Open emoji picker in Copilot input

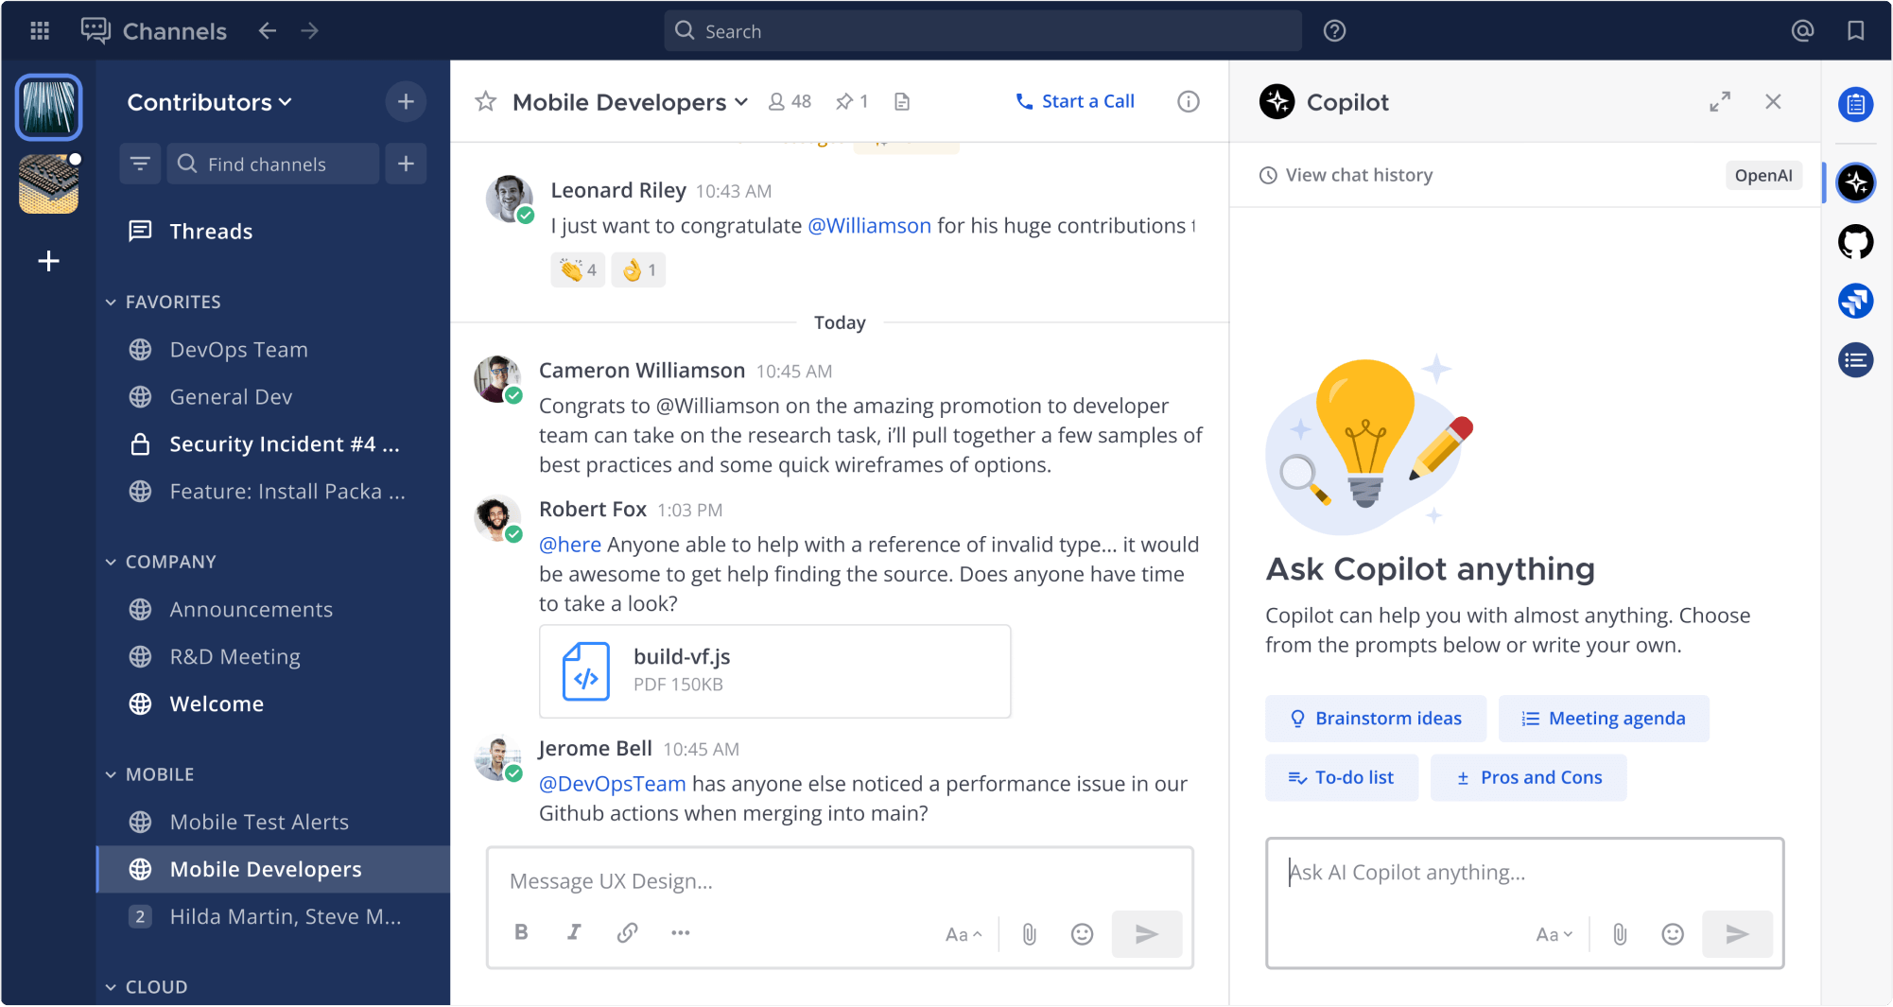(1673, 934)
